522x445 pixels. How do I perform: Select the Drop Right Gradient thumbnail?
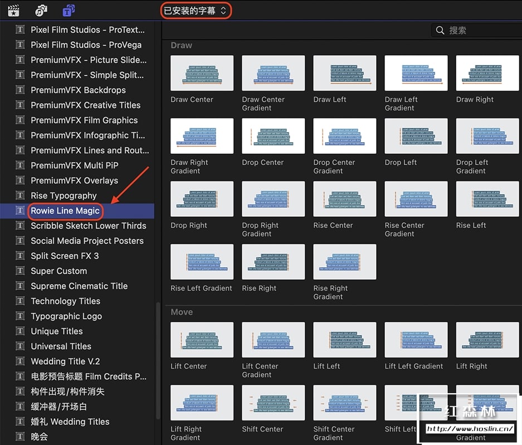pyautogui.click(x=274, y=199)
